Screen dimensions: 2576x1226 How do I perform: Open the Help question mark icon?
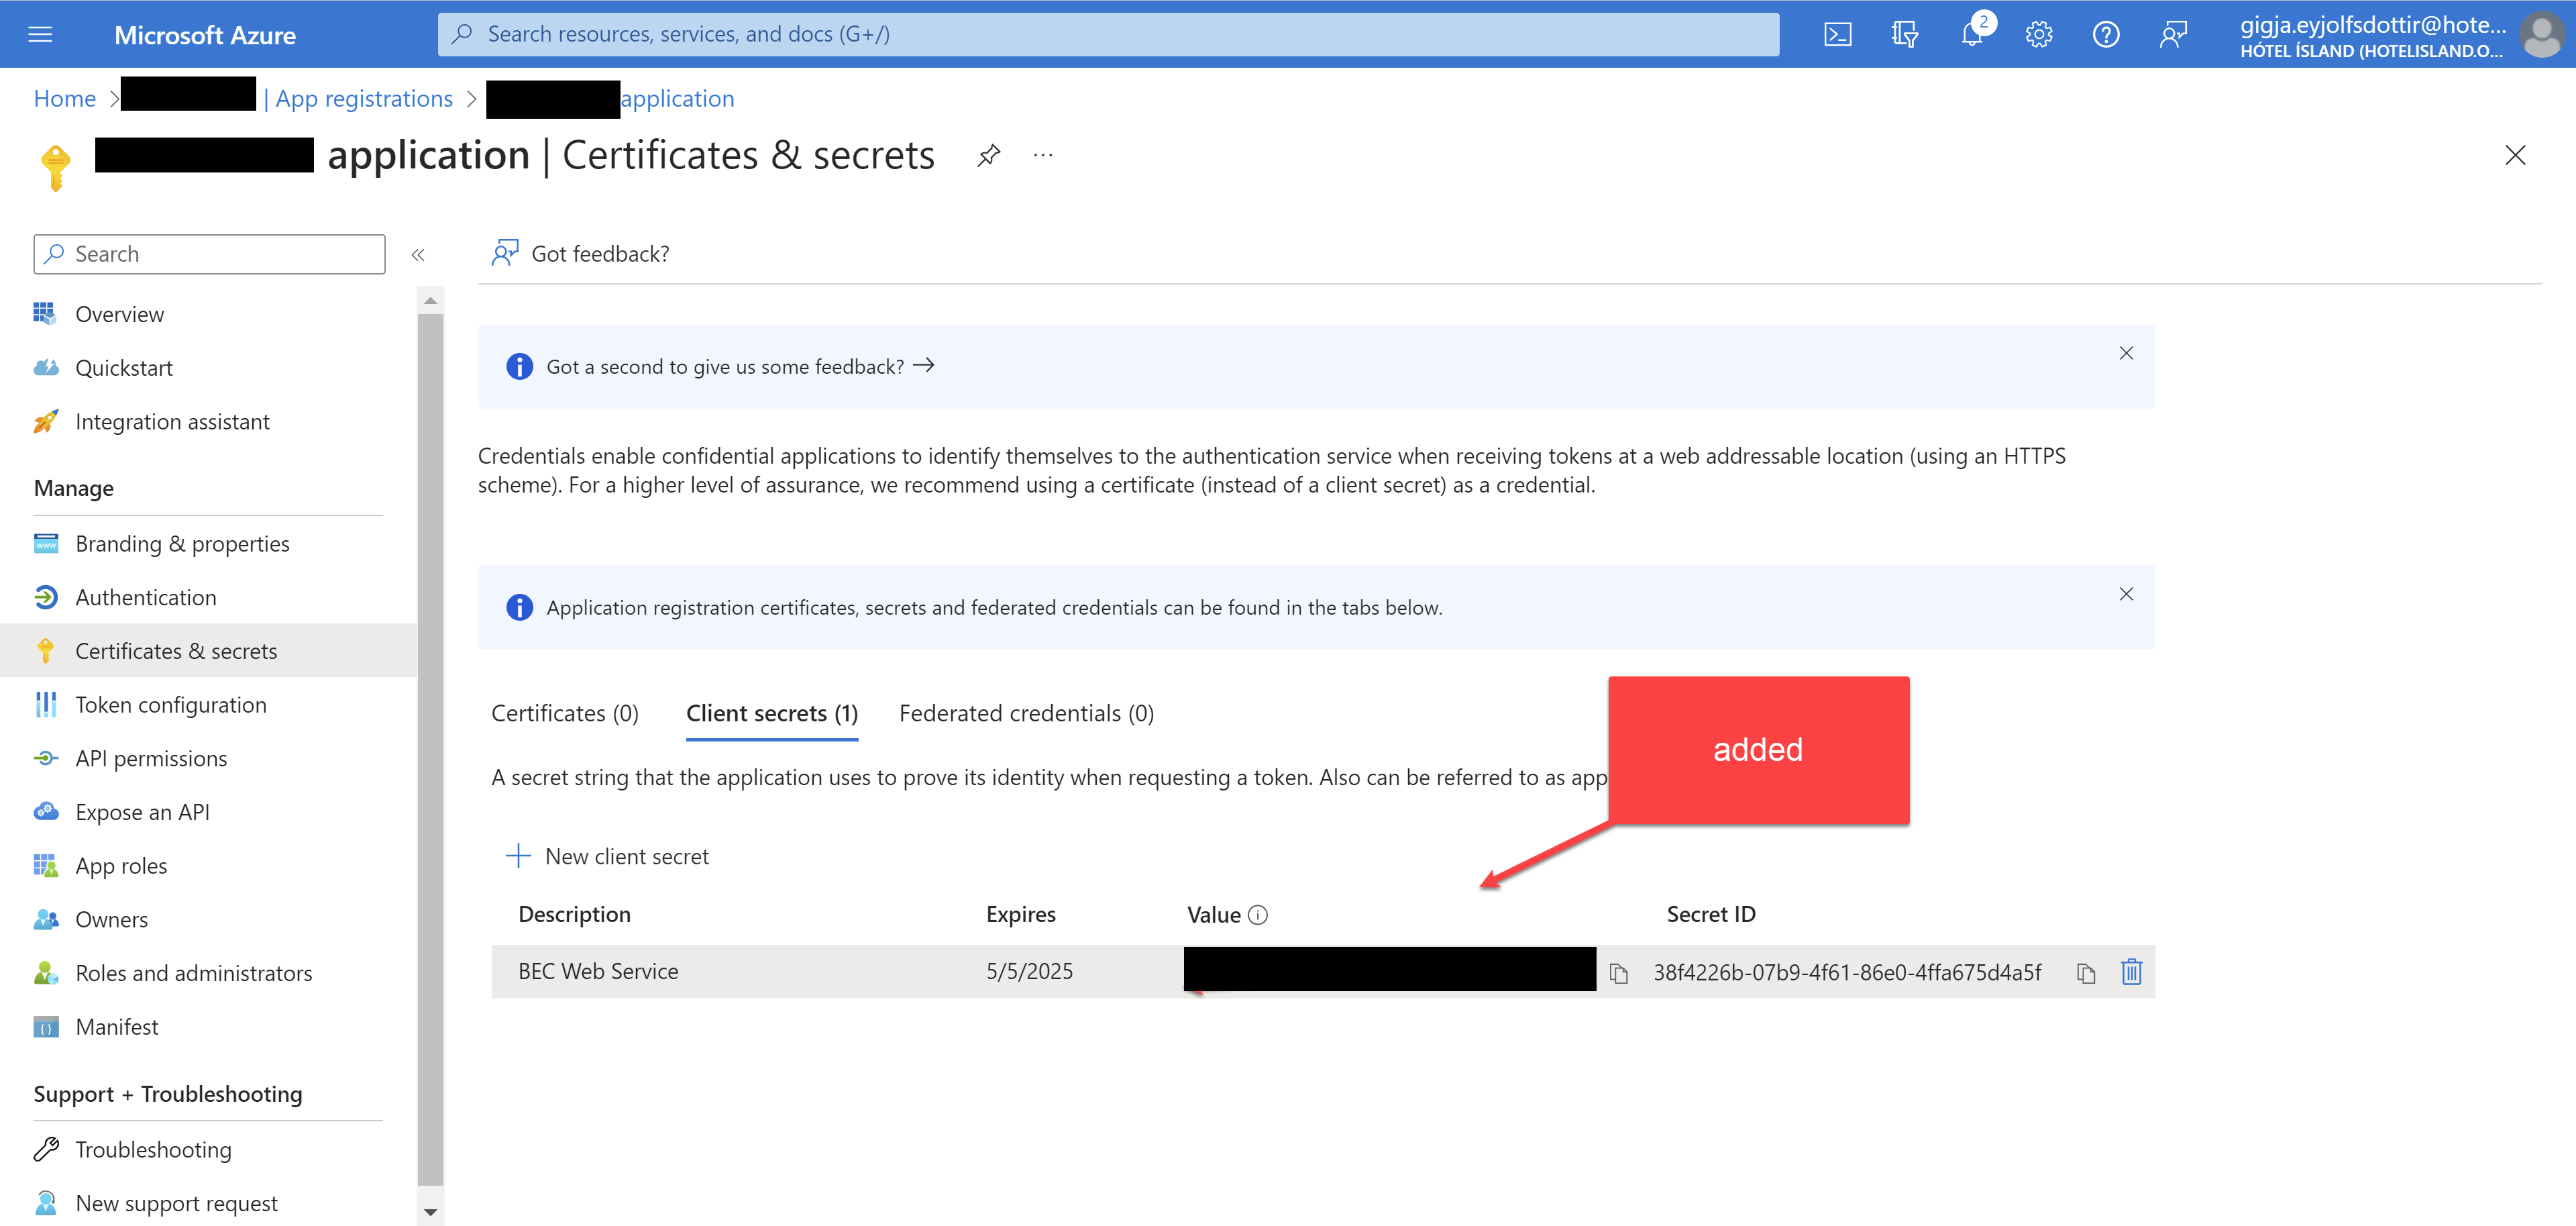pyautogui.click(x=2106, y=35)
